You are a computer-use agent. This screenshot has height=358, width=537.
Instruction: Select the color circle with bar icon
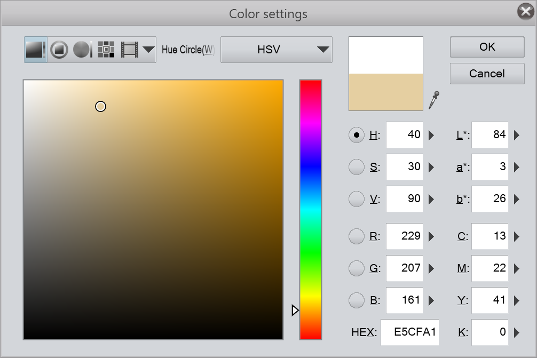point(83,50)
